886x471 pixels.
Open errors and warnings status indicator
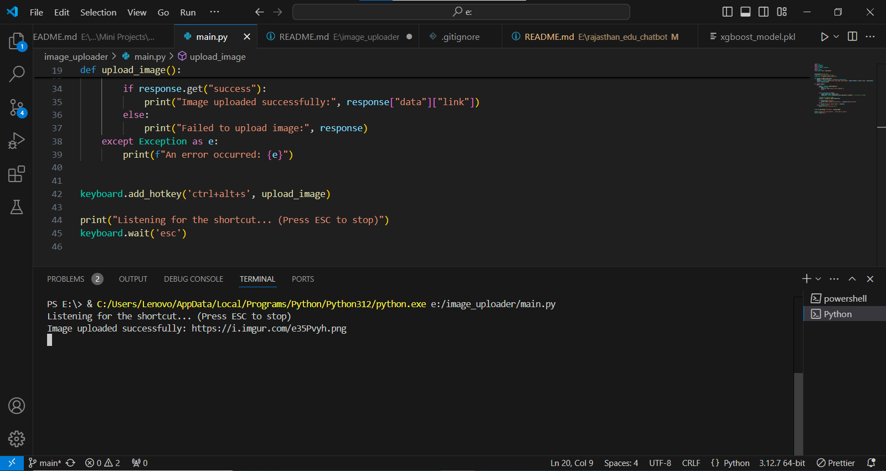pos(102,463)
